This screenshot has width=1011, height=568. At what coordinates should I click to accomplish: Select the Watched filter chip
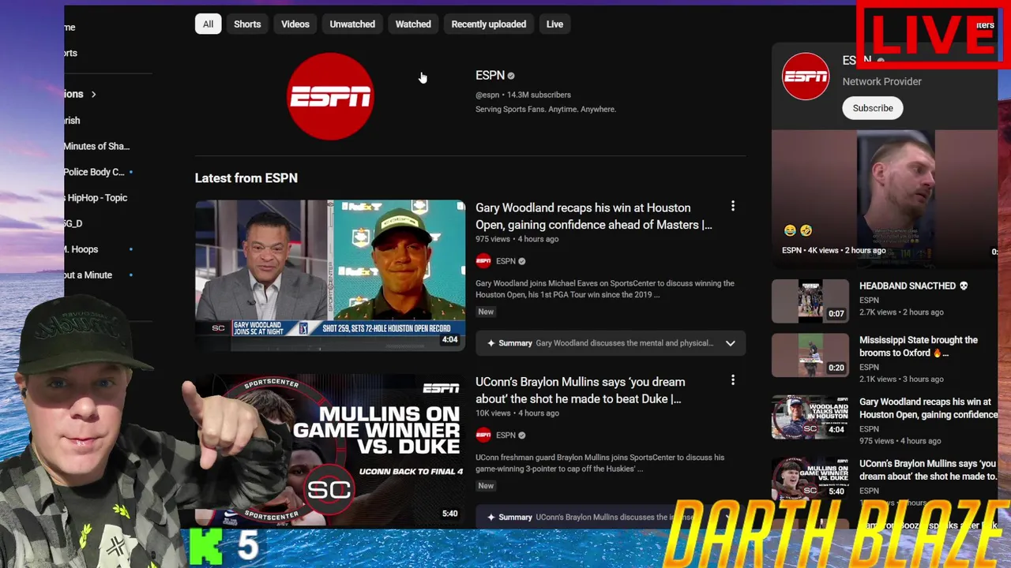point(413,24)
